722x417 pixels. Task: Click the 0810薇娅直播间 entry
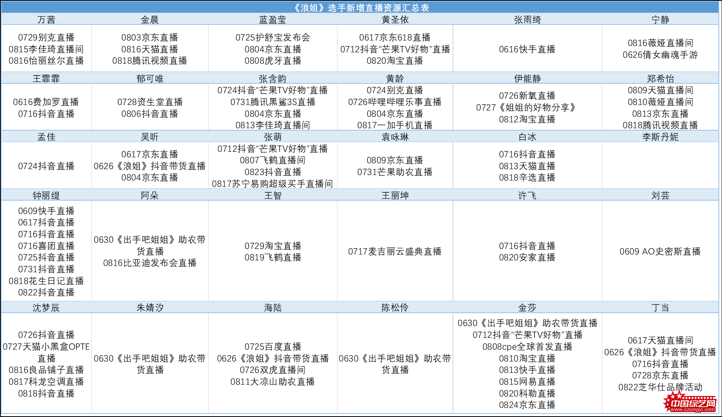tap(660, 102)
